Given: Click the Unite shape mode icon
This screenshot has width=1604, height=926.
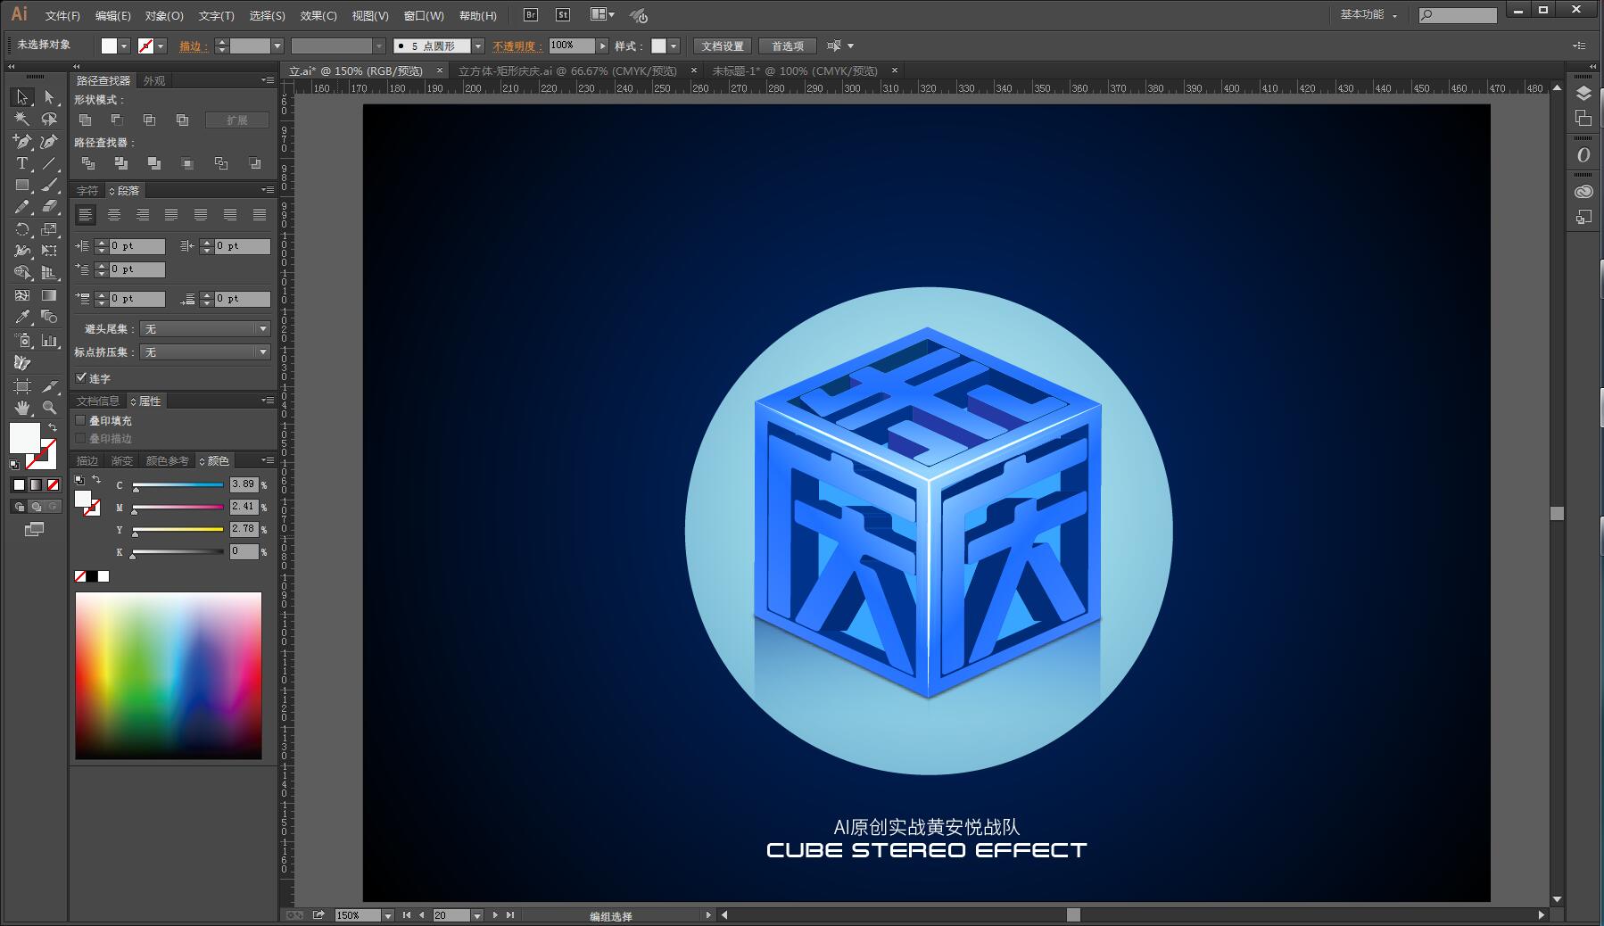Looking at the screenshot, I should [x=86, y=120].
